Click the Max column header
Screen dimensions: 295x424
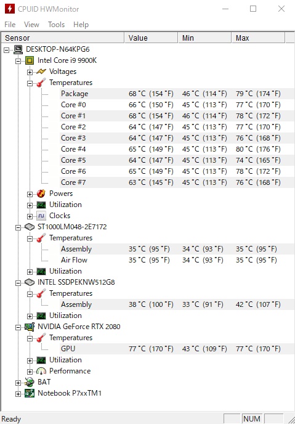(x=258, y=38)
